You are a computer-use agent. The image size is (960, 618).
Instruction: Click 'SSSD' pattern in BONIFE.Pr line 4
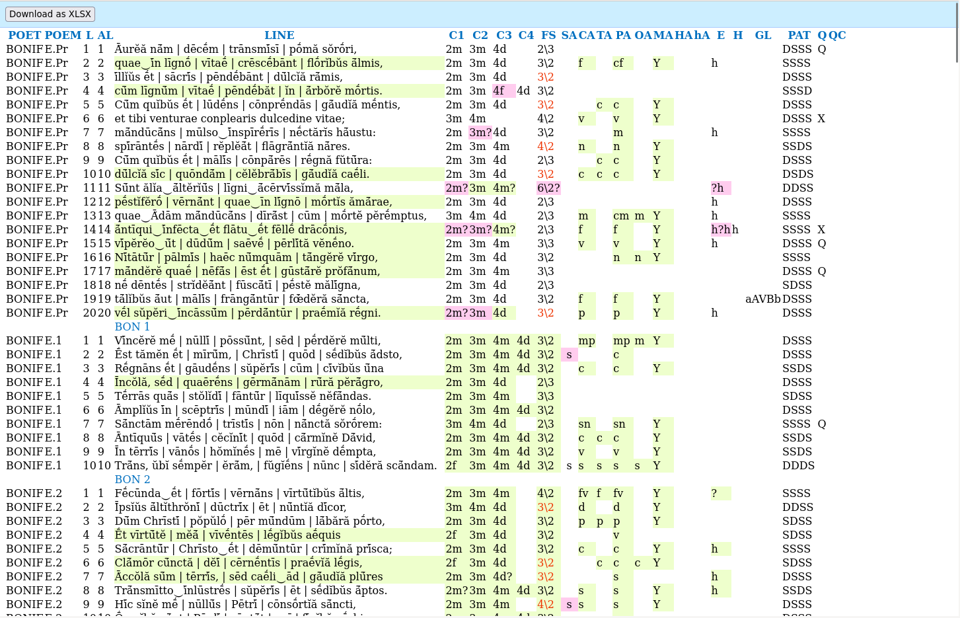tap(797, 91)
